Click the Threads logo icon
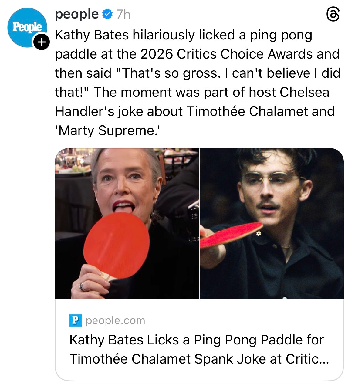The image size is (355, 386). pyautogui.click(x=332, y=15)
